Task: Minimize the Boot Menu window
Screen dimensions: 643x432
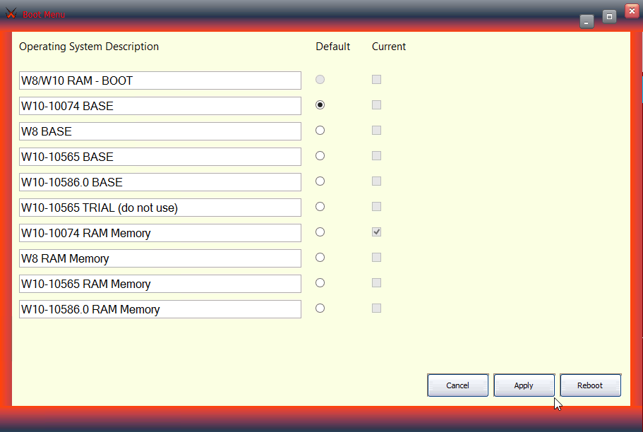Action: pyautogui.click(x=587, y=22)
